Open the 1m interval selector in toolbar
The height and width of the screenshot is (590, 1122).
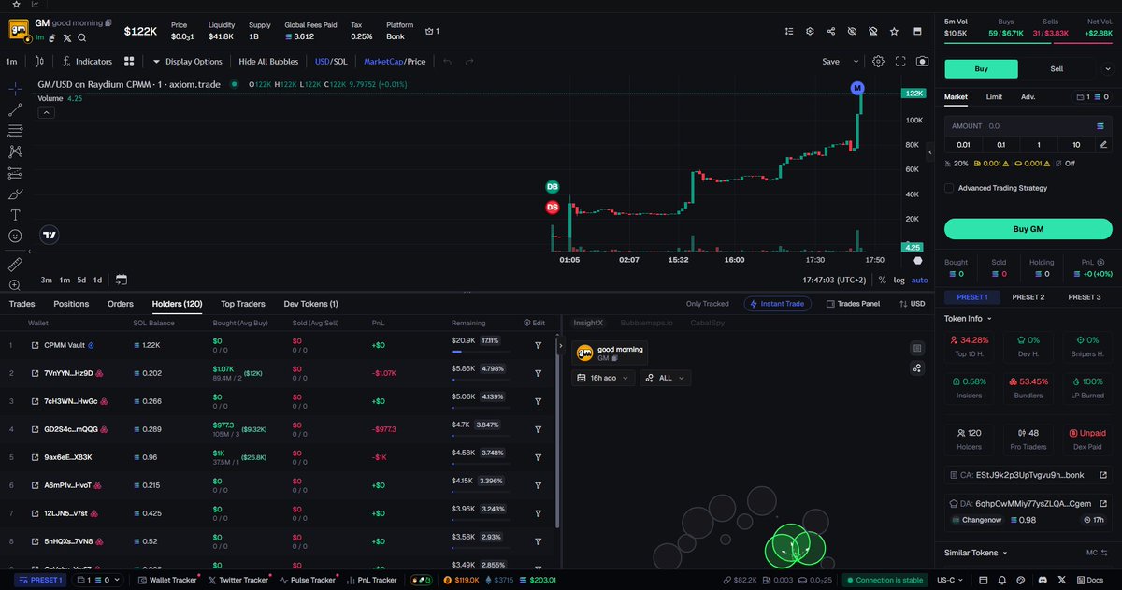pyautogui.click(x=12, y=62)
